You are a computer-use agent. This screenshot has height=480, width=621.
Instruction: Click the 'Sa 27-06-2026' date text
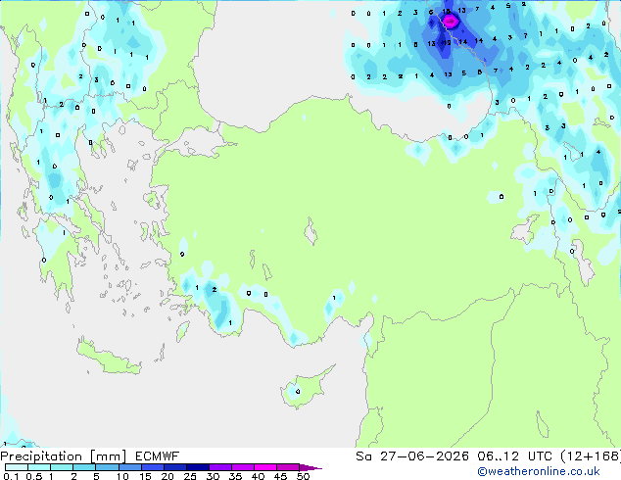(x=412, y=456)
